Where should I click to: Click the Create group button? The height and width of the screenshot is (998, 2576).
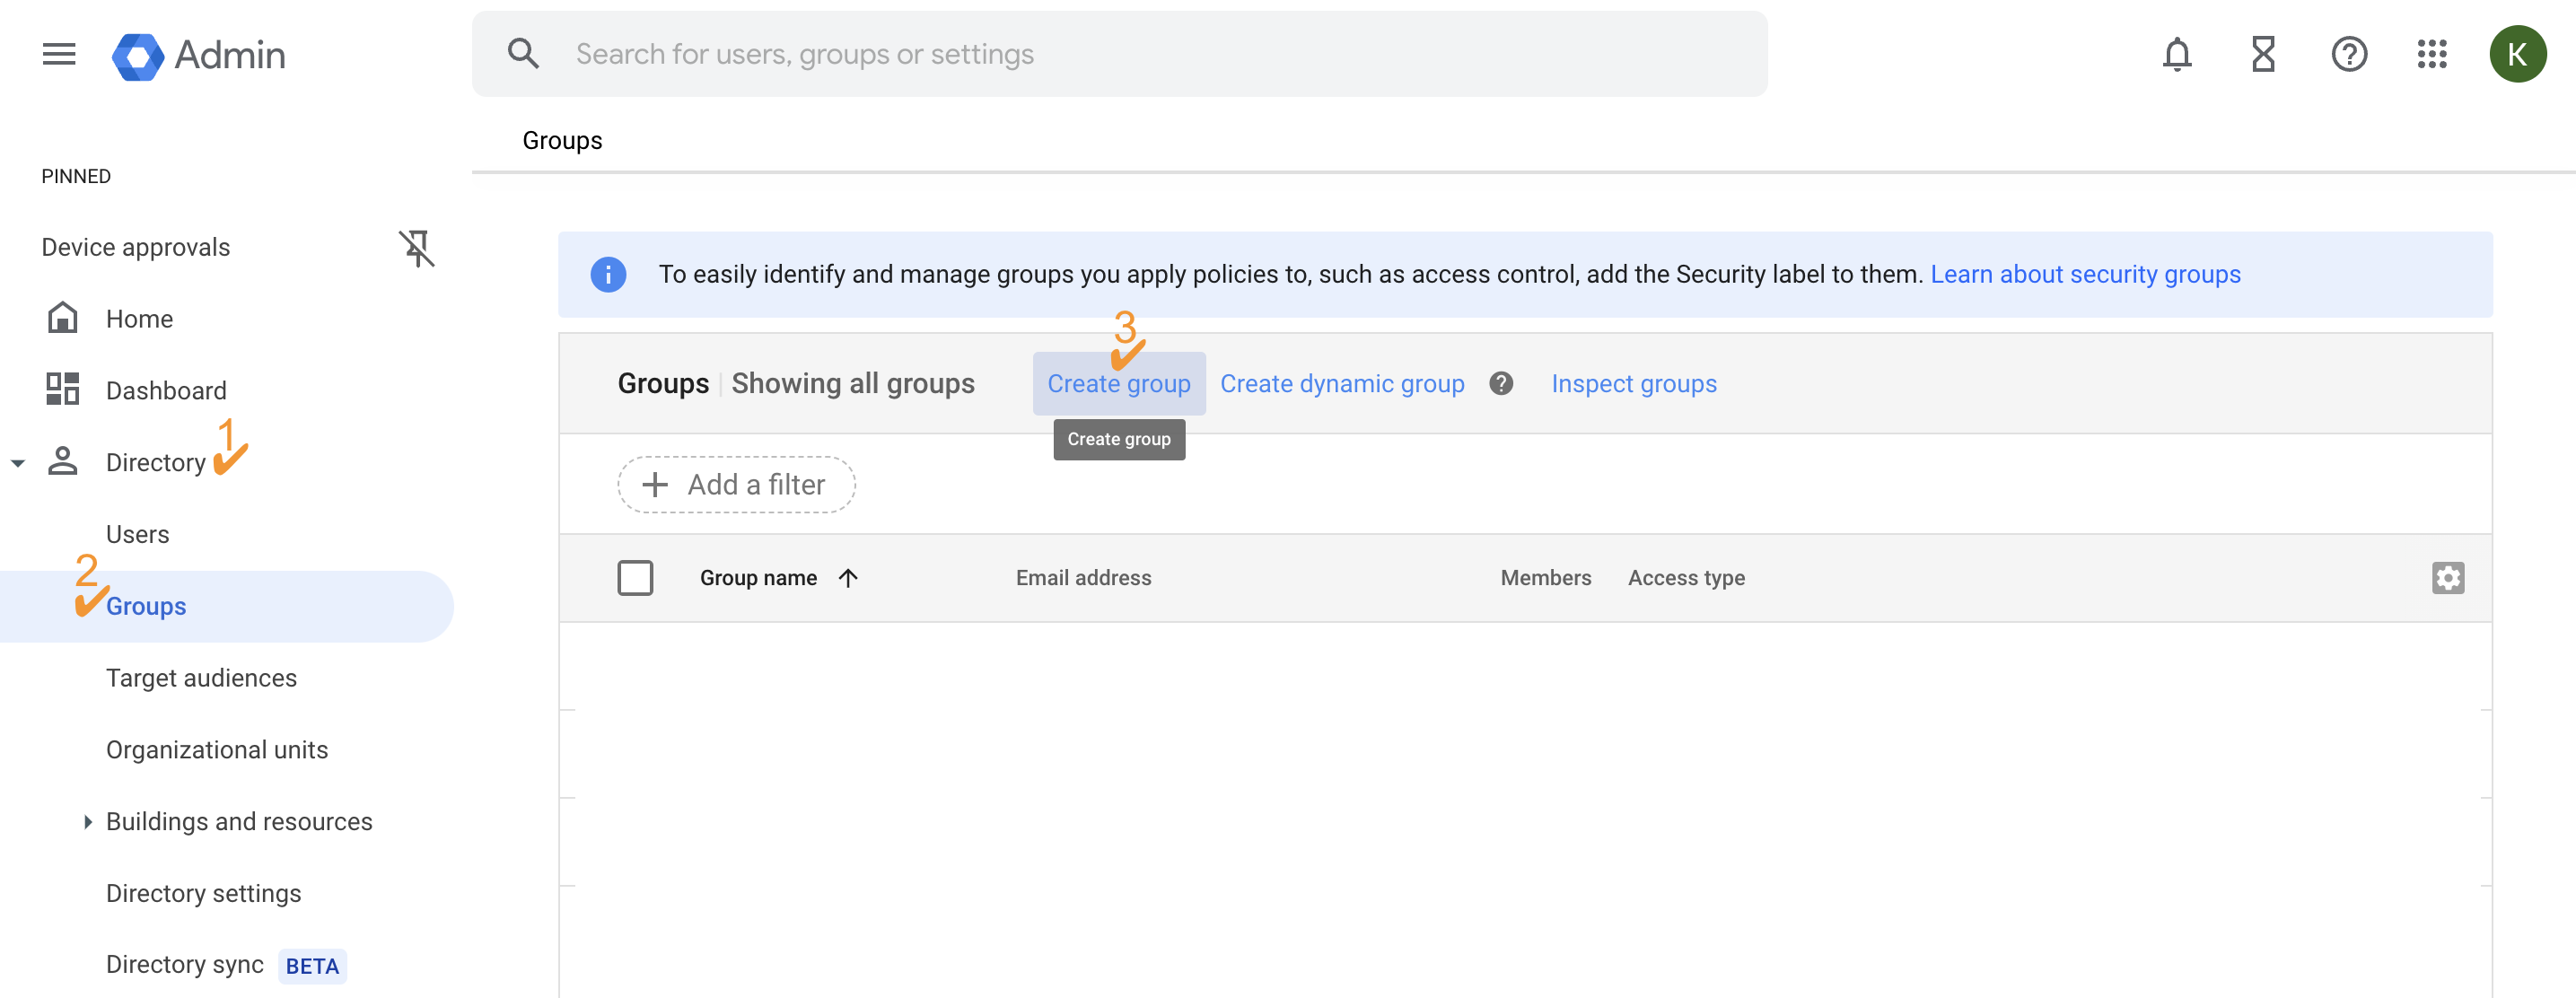(1119, 383)
